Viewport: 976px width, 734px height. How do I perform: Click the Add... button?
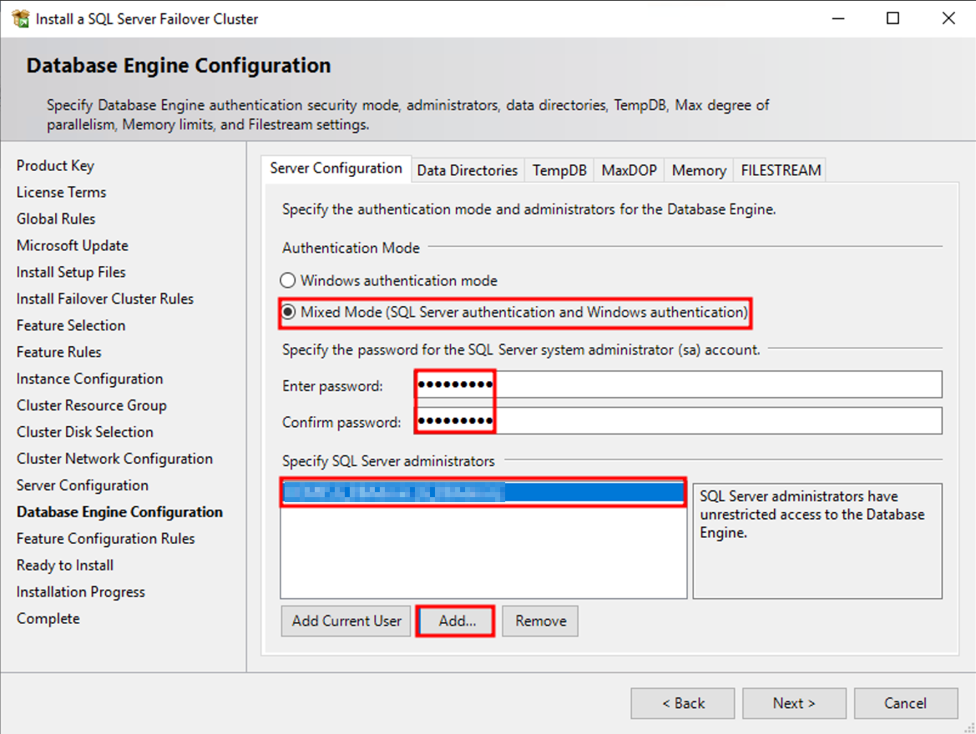(456, 621)
